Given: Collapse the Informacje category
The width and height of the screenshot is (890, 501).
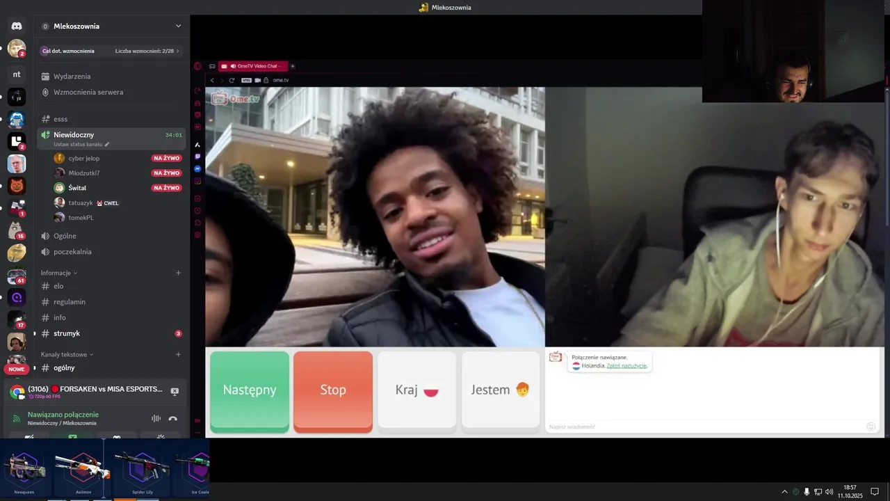Looking at the screenshot, I should 59,273.
